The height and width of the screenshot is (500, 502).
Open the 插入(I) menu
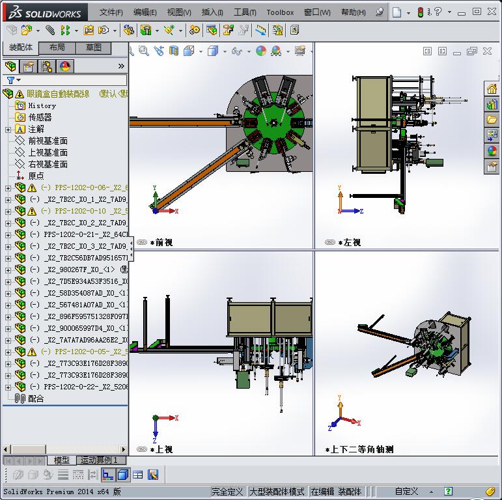pyautogui.click(x=212, y=12)
